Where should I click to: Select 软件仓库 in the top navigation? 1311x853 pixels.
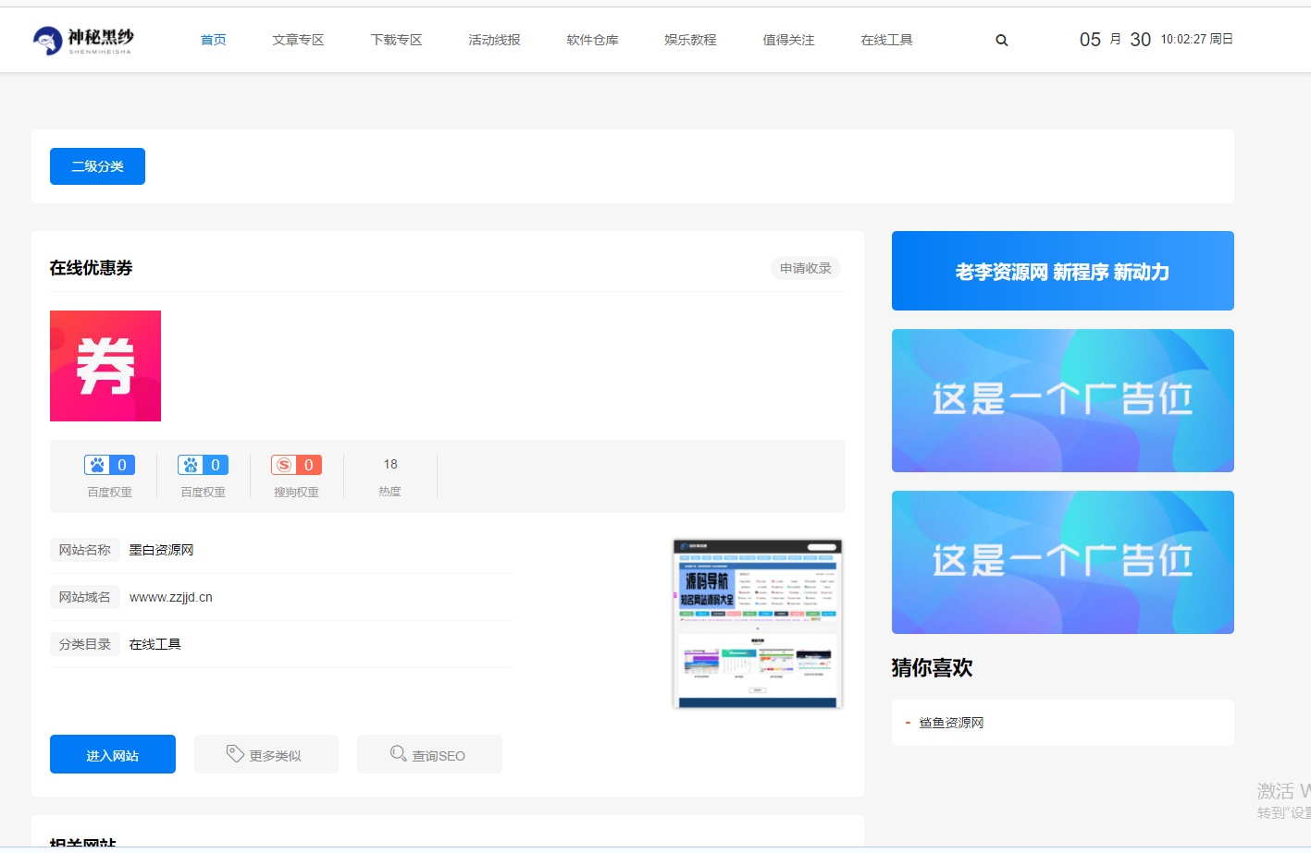coord(592,40)
